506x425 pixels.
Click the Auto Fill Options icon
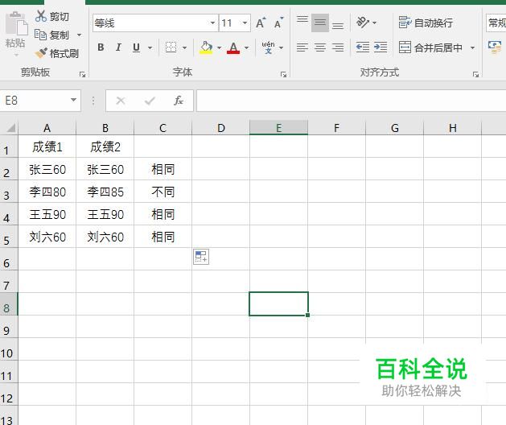pyautogui.click(x=201, y=257)
